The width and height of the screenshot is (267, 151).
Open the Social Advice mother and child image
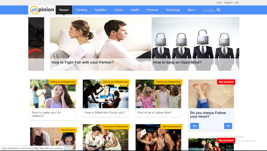tap(53, 139)
